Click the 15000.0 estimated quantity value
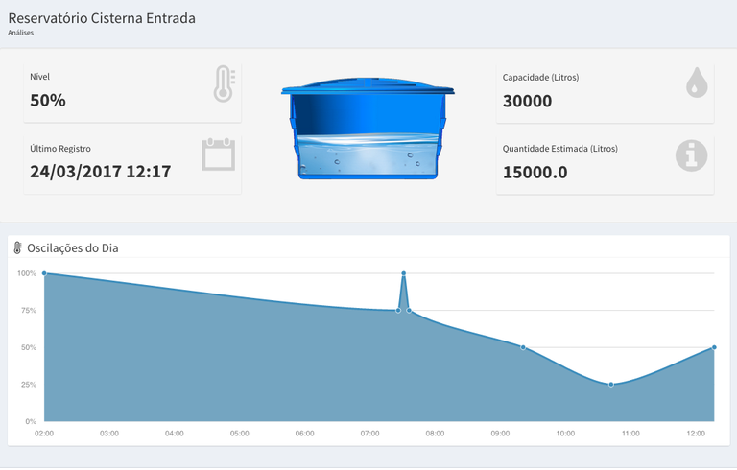Viewport: 737px width, 470px height. tap(535, 173)
